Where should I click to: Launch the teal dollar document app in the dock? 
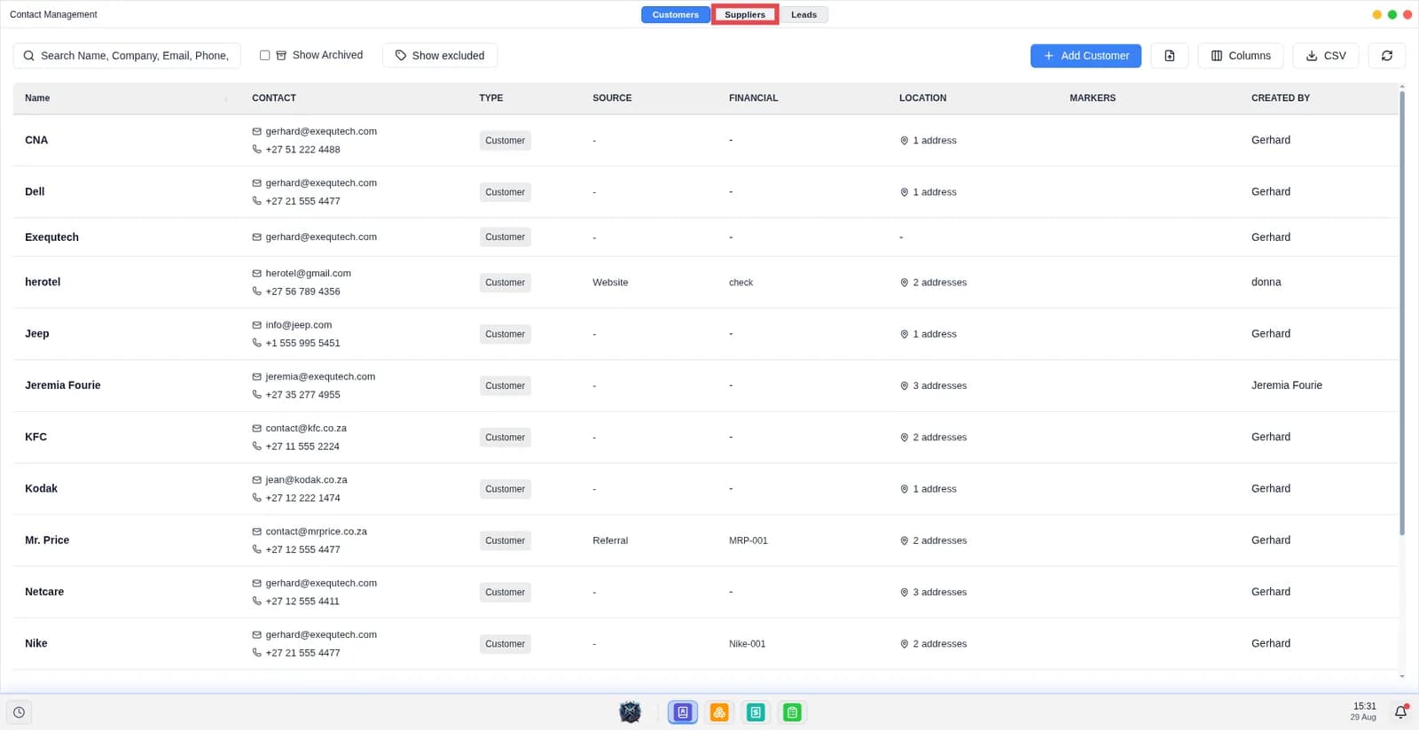(756, 712)
